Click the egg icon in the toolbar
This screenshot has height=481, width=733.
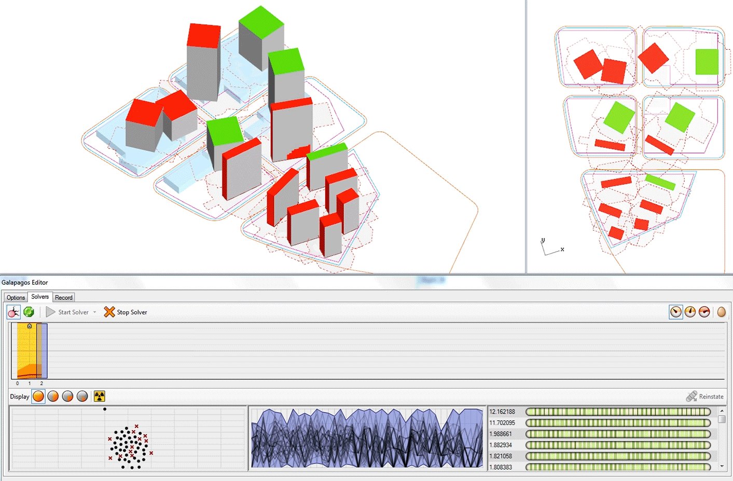pos(721,312)
